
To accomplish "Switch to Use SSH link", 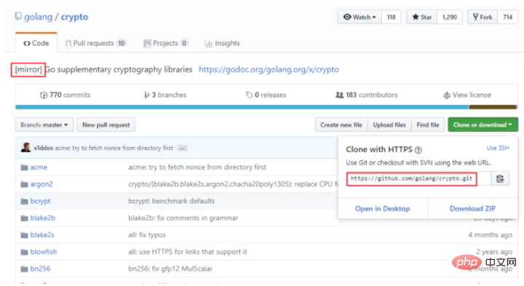I will pyautogui.click(x=498, y=148).
